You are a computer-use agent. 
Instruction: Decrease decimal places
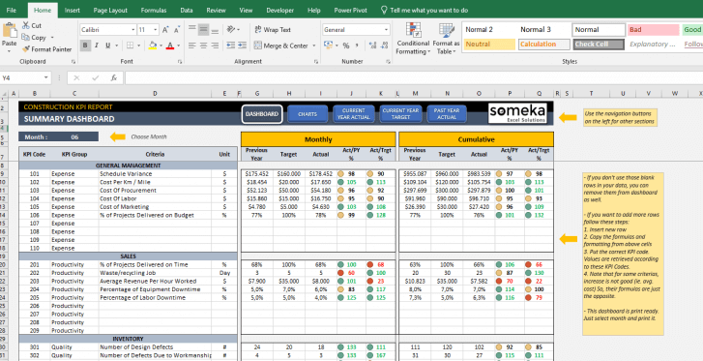[x=385, y=45]
